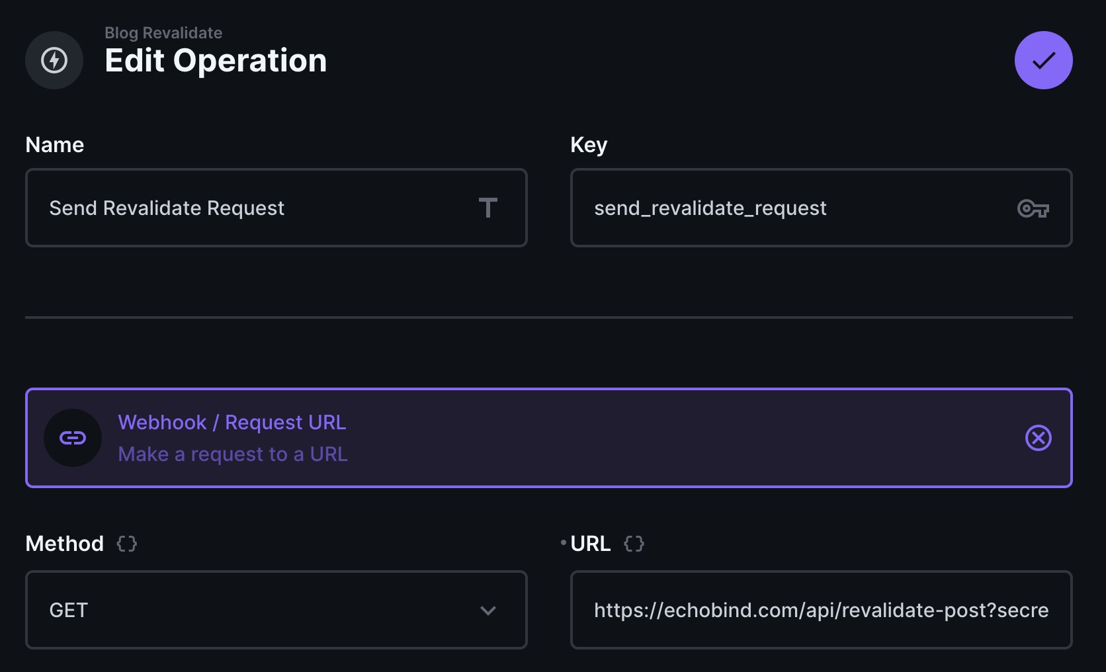Click the chain link icon in webhook card
Screen dimensions: 1106x672
click(x=73, y=438)
